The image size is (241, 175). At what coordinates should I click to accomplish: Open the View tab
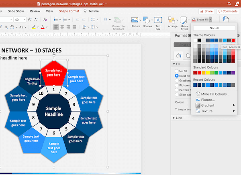pyautogui.click(x=49, y=11)
